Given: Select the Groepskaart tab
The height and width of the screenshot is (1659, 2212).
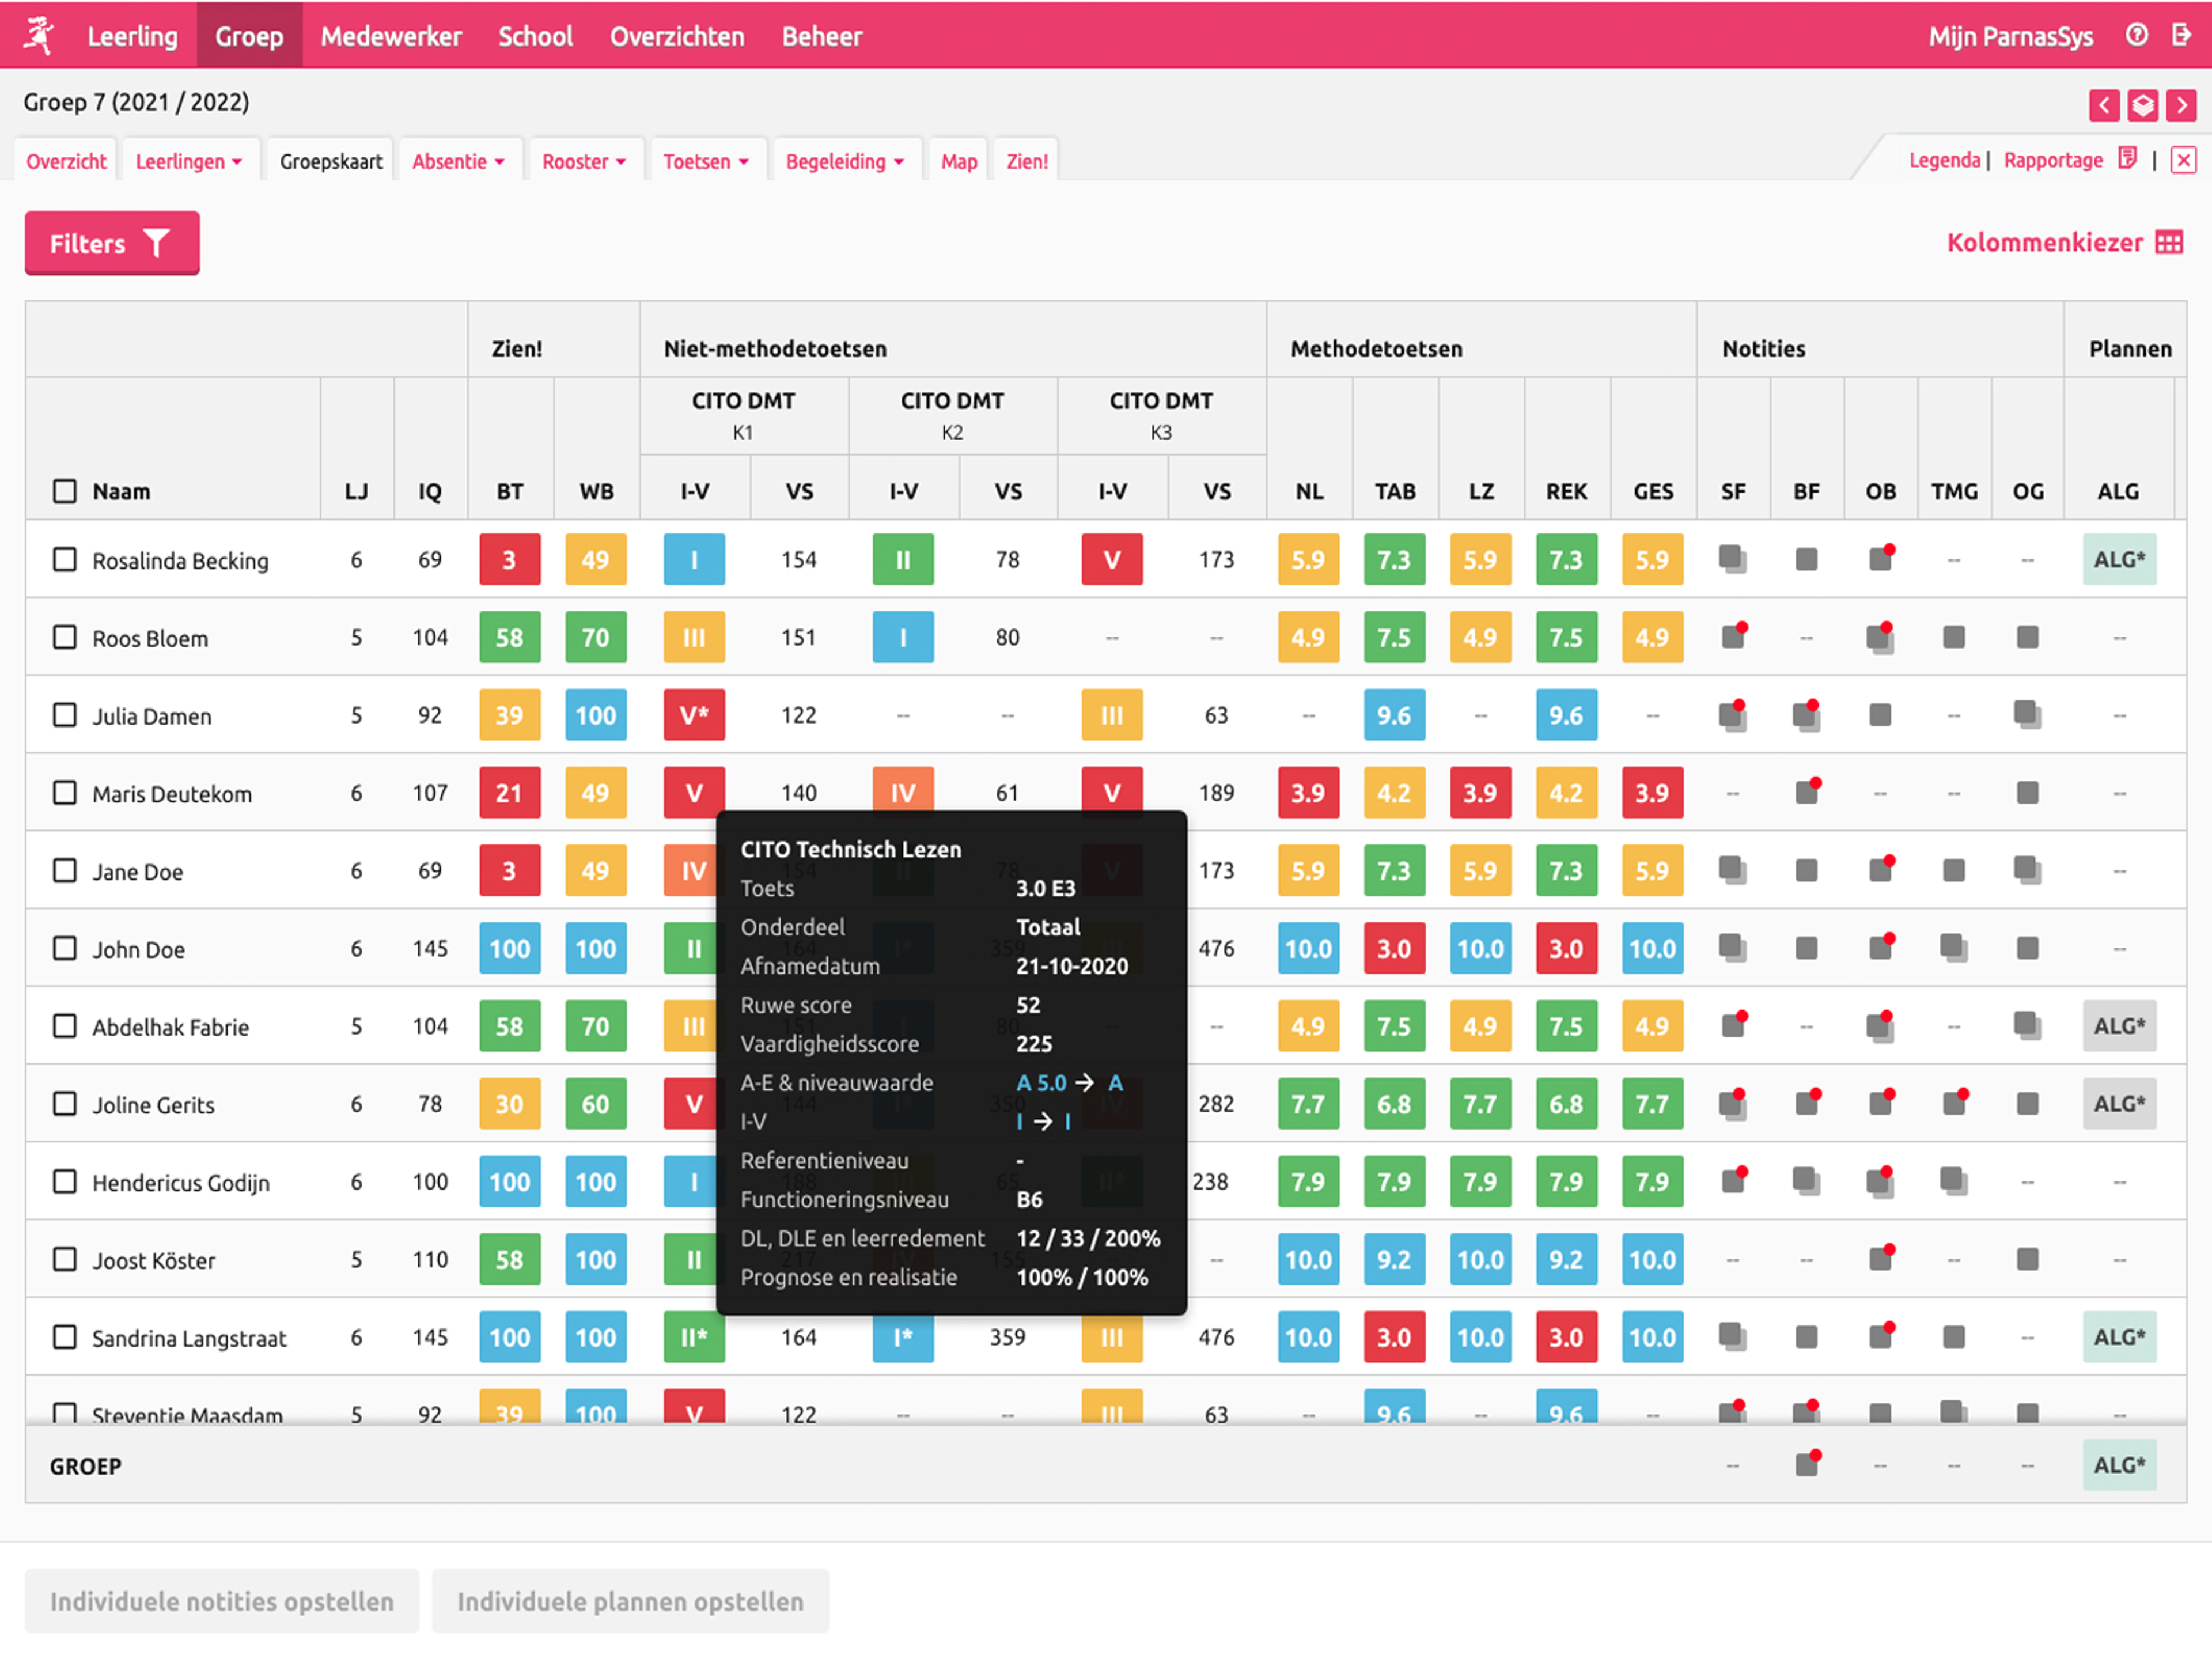Looking at the screenshot, I should (331, 161).
